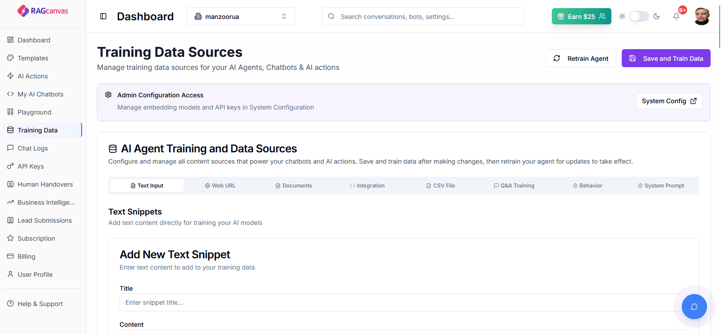Switch to the Web URL tab
Viewport: 721px width, 334px height.
[220, 186]
